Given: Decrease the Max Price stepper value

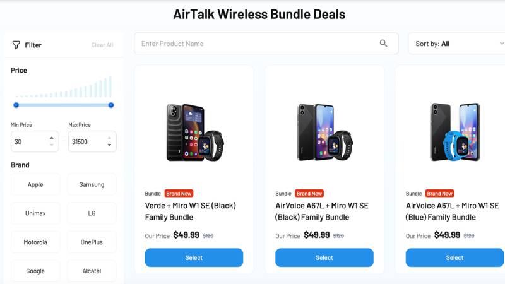Looking at the screenshot, I should pos(109,145).
